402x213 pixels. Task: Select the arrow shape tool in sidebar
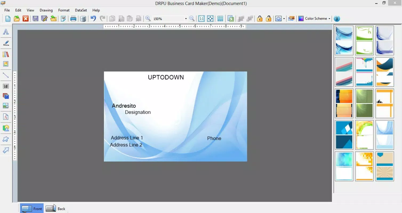point(6,150)
